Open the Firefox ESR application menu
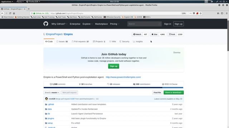The image size is (229, 128). tap(33, 1)
